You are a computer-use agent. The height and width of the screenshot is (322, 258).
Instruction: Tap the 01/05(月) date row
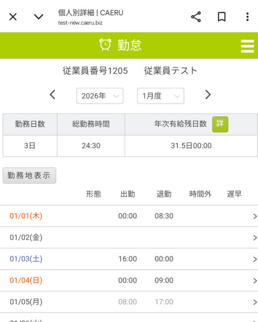[x=26, y=302]
